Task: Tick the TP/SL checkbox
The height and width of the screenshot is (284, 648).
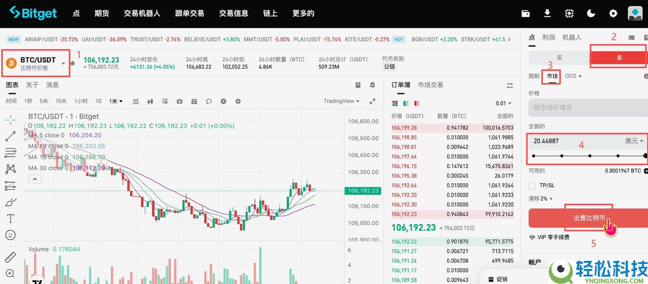Action: (532, 185)
